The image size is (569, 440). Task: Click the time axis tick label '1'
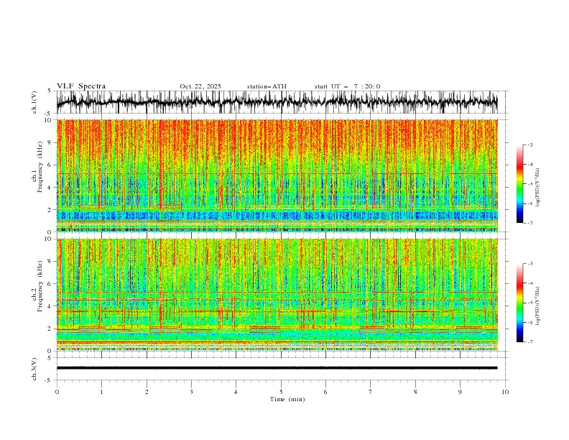(101, 392)
